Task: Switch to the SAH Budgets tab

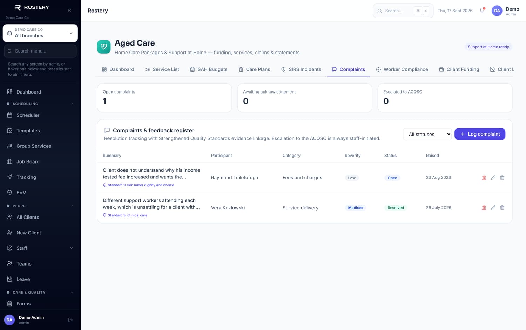Action: tap(209, 69)
